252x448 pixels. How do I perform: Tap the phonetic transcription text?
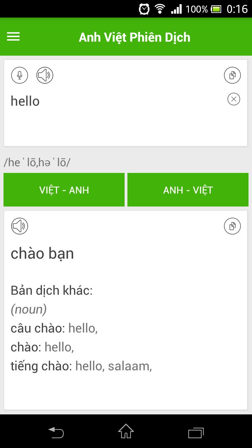[37, 162]
